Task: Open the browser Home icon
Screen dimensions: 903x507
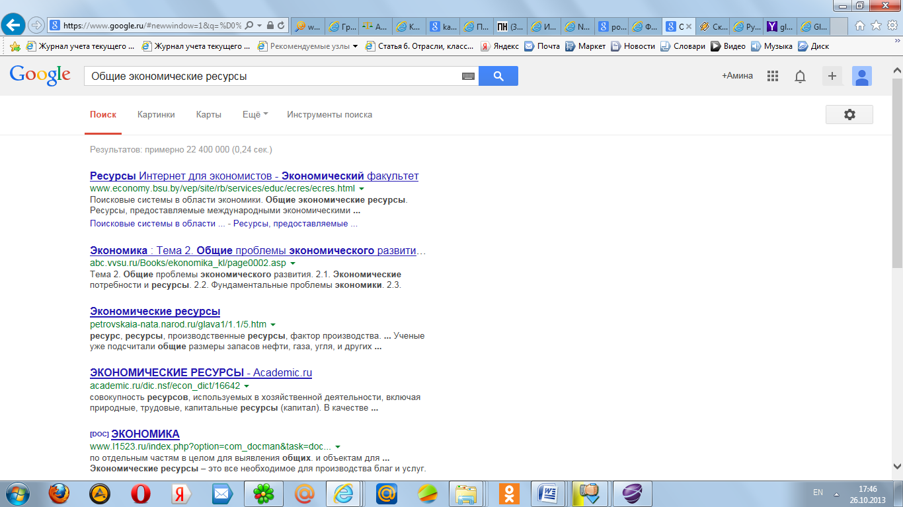Action: point(860,26)
